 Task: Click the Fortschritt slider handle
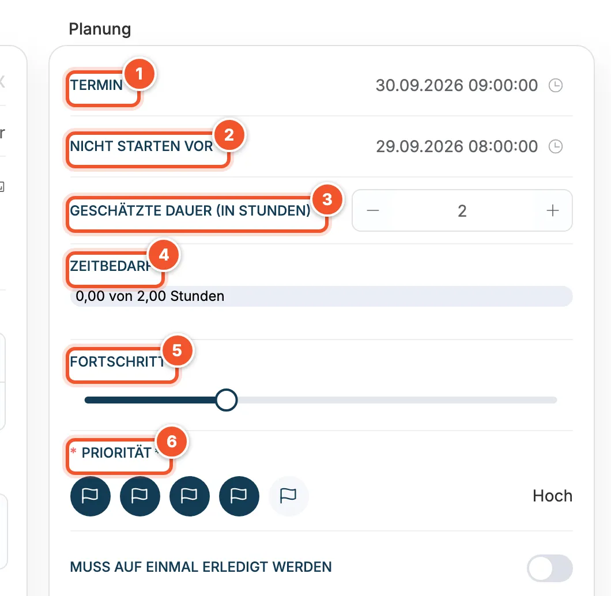(227, 400)
